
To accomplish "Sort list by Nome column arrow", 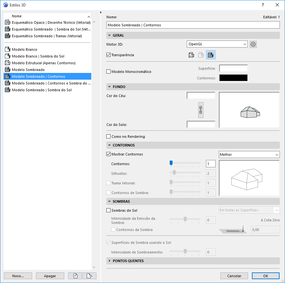I will click(89, 16).
